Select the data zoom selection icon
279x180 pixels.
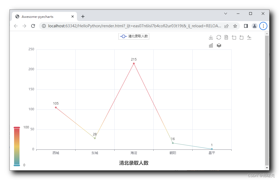(234, 37)
